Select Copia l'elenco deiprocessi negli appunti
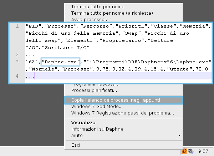The width and height of the screenshot is (214, 156). pos(123,100)
